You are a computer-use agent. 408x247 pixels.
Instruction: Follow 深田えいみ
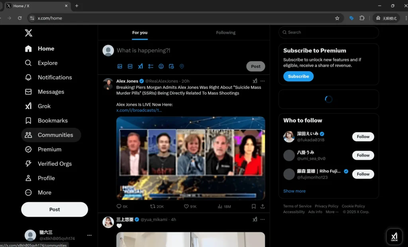[x=363, y=136]
